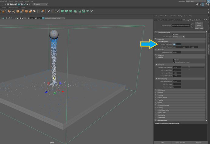Click the dotted grid with pencil shelf icon

[x=57, y=11]
